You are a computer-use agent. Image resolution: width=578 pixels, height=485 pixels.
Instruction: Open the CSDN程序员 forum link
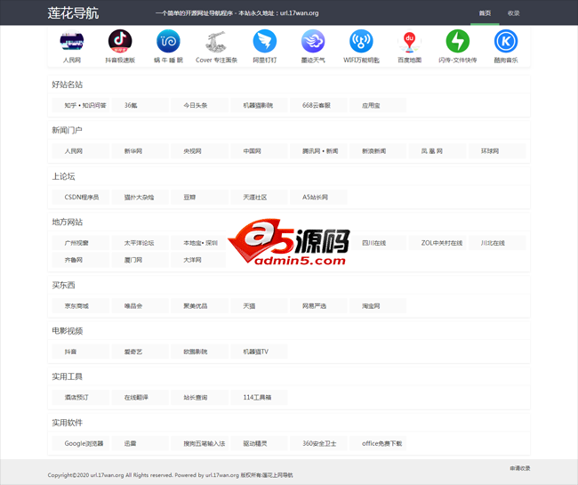(x=81, y=197)
